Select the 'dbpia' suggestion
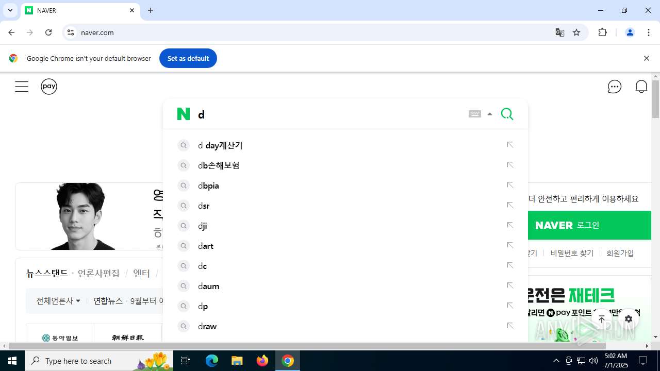This screenshot has height=371, width=660. 208,185
